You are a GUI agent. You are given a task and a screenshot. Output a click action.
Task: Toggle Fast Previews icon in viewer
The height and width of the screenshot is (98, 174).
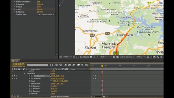pyautogui.click(x=151, y=57)
